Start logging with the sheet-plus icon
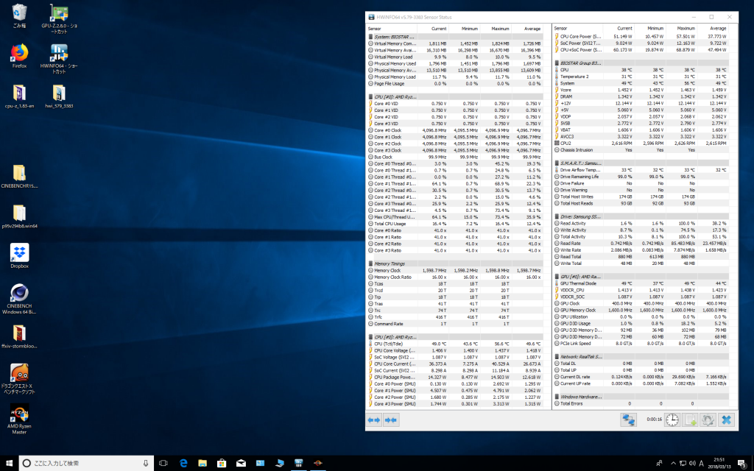 691,419
